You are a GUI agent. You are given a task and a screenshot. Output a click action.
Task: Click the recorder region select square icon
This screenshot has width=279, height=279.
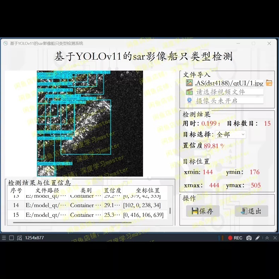11,238
